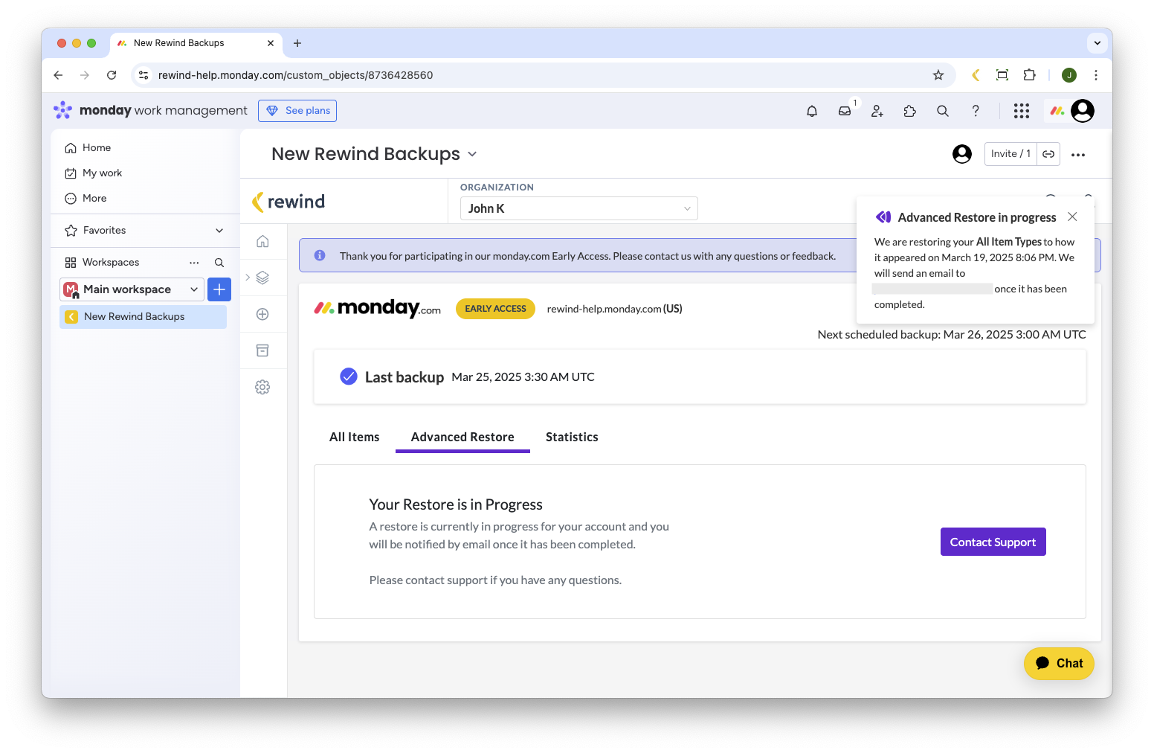Image resolution: width=1154 pixels, height=753 pixels.
Task: Click the board owner avatar
Action: point(962,154)
